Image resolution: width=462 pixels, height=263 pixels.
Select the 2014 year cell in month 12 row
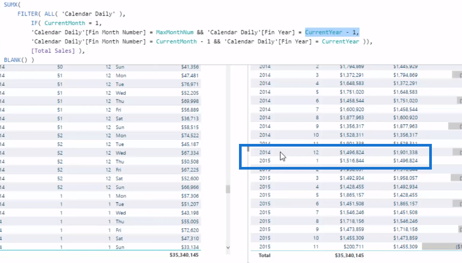tap(265, 152)
